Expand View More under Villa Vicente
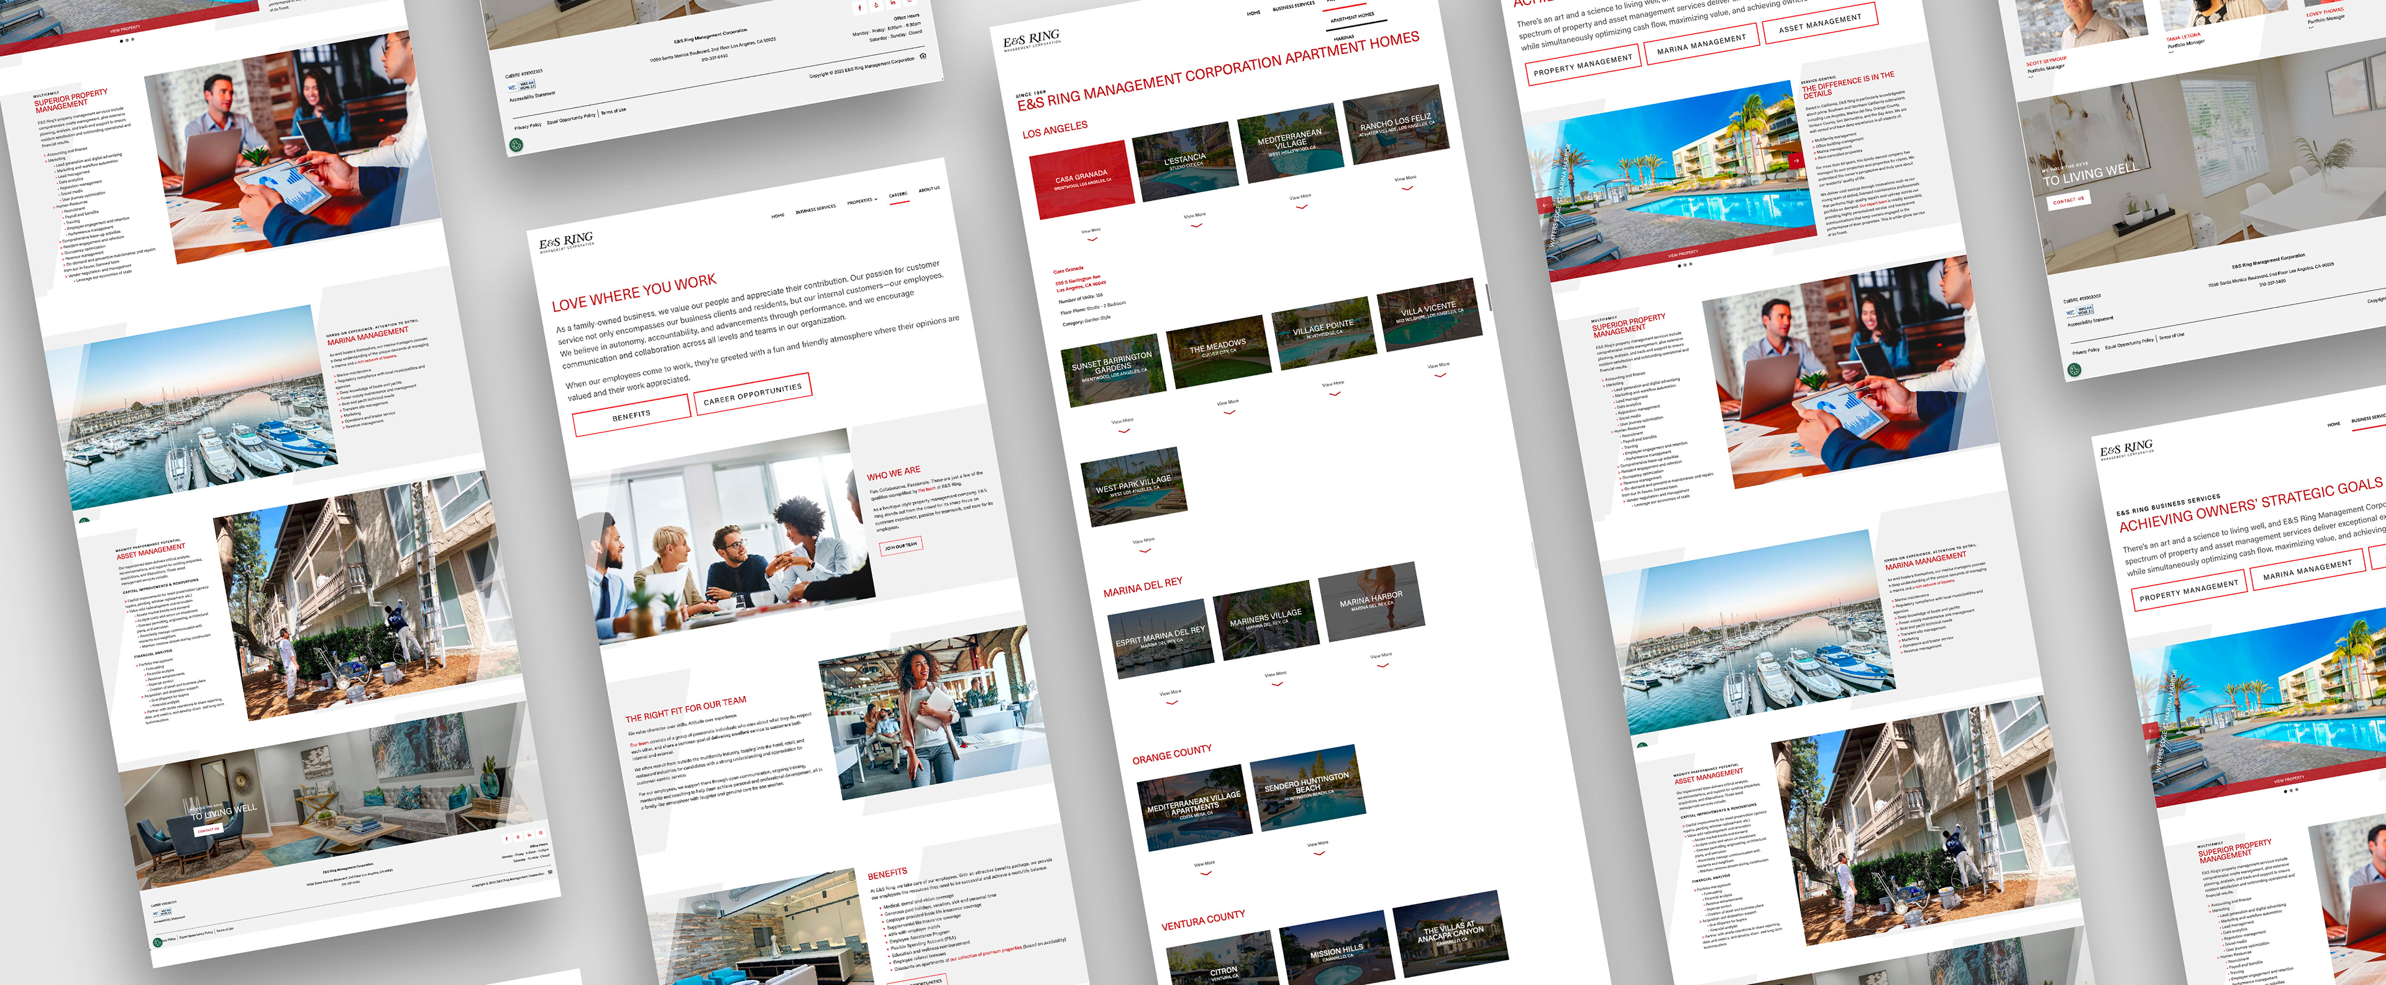The image size is (2386, 985). pos(1440,370)
